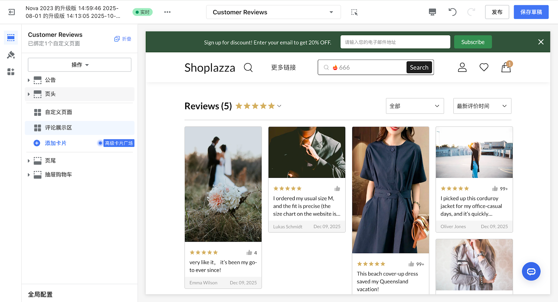Screen dimensions: 558x302
Task: Like the Lukas Schmidt review thumbs-up
Action: pyautogui.click(x=337, y=189)
